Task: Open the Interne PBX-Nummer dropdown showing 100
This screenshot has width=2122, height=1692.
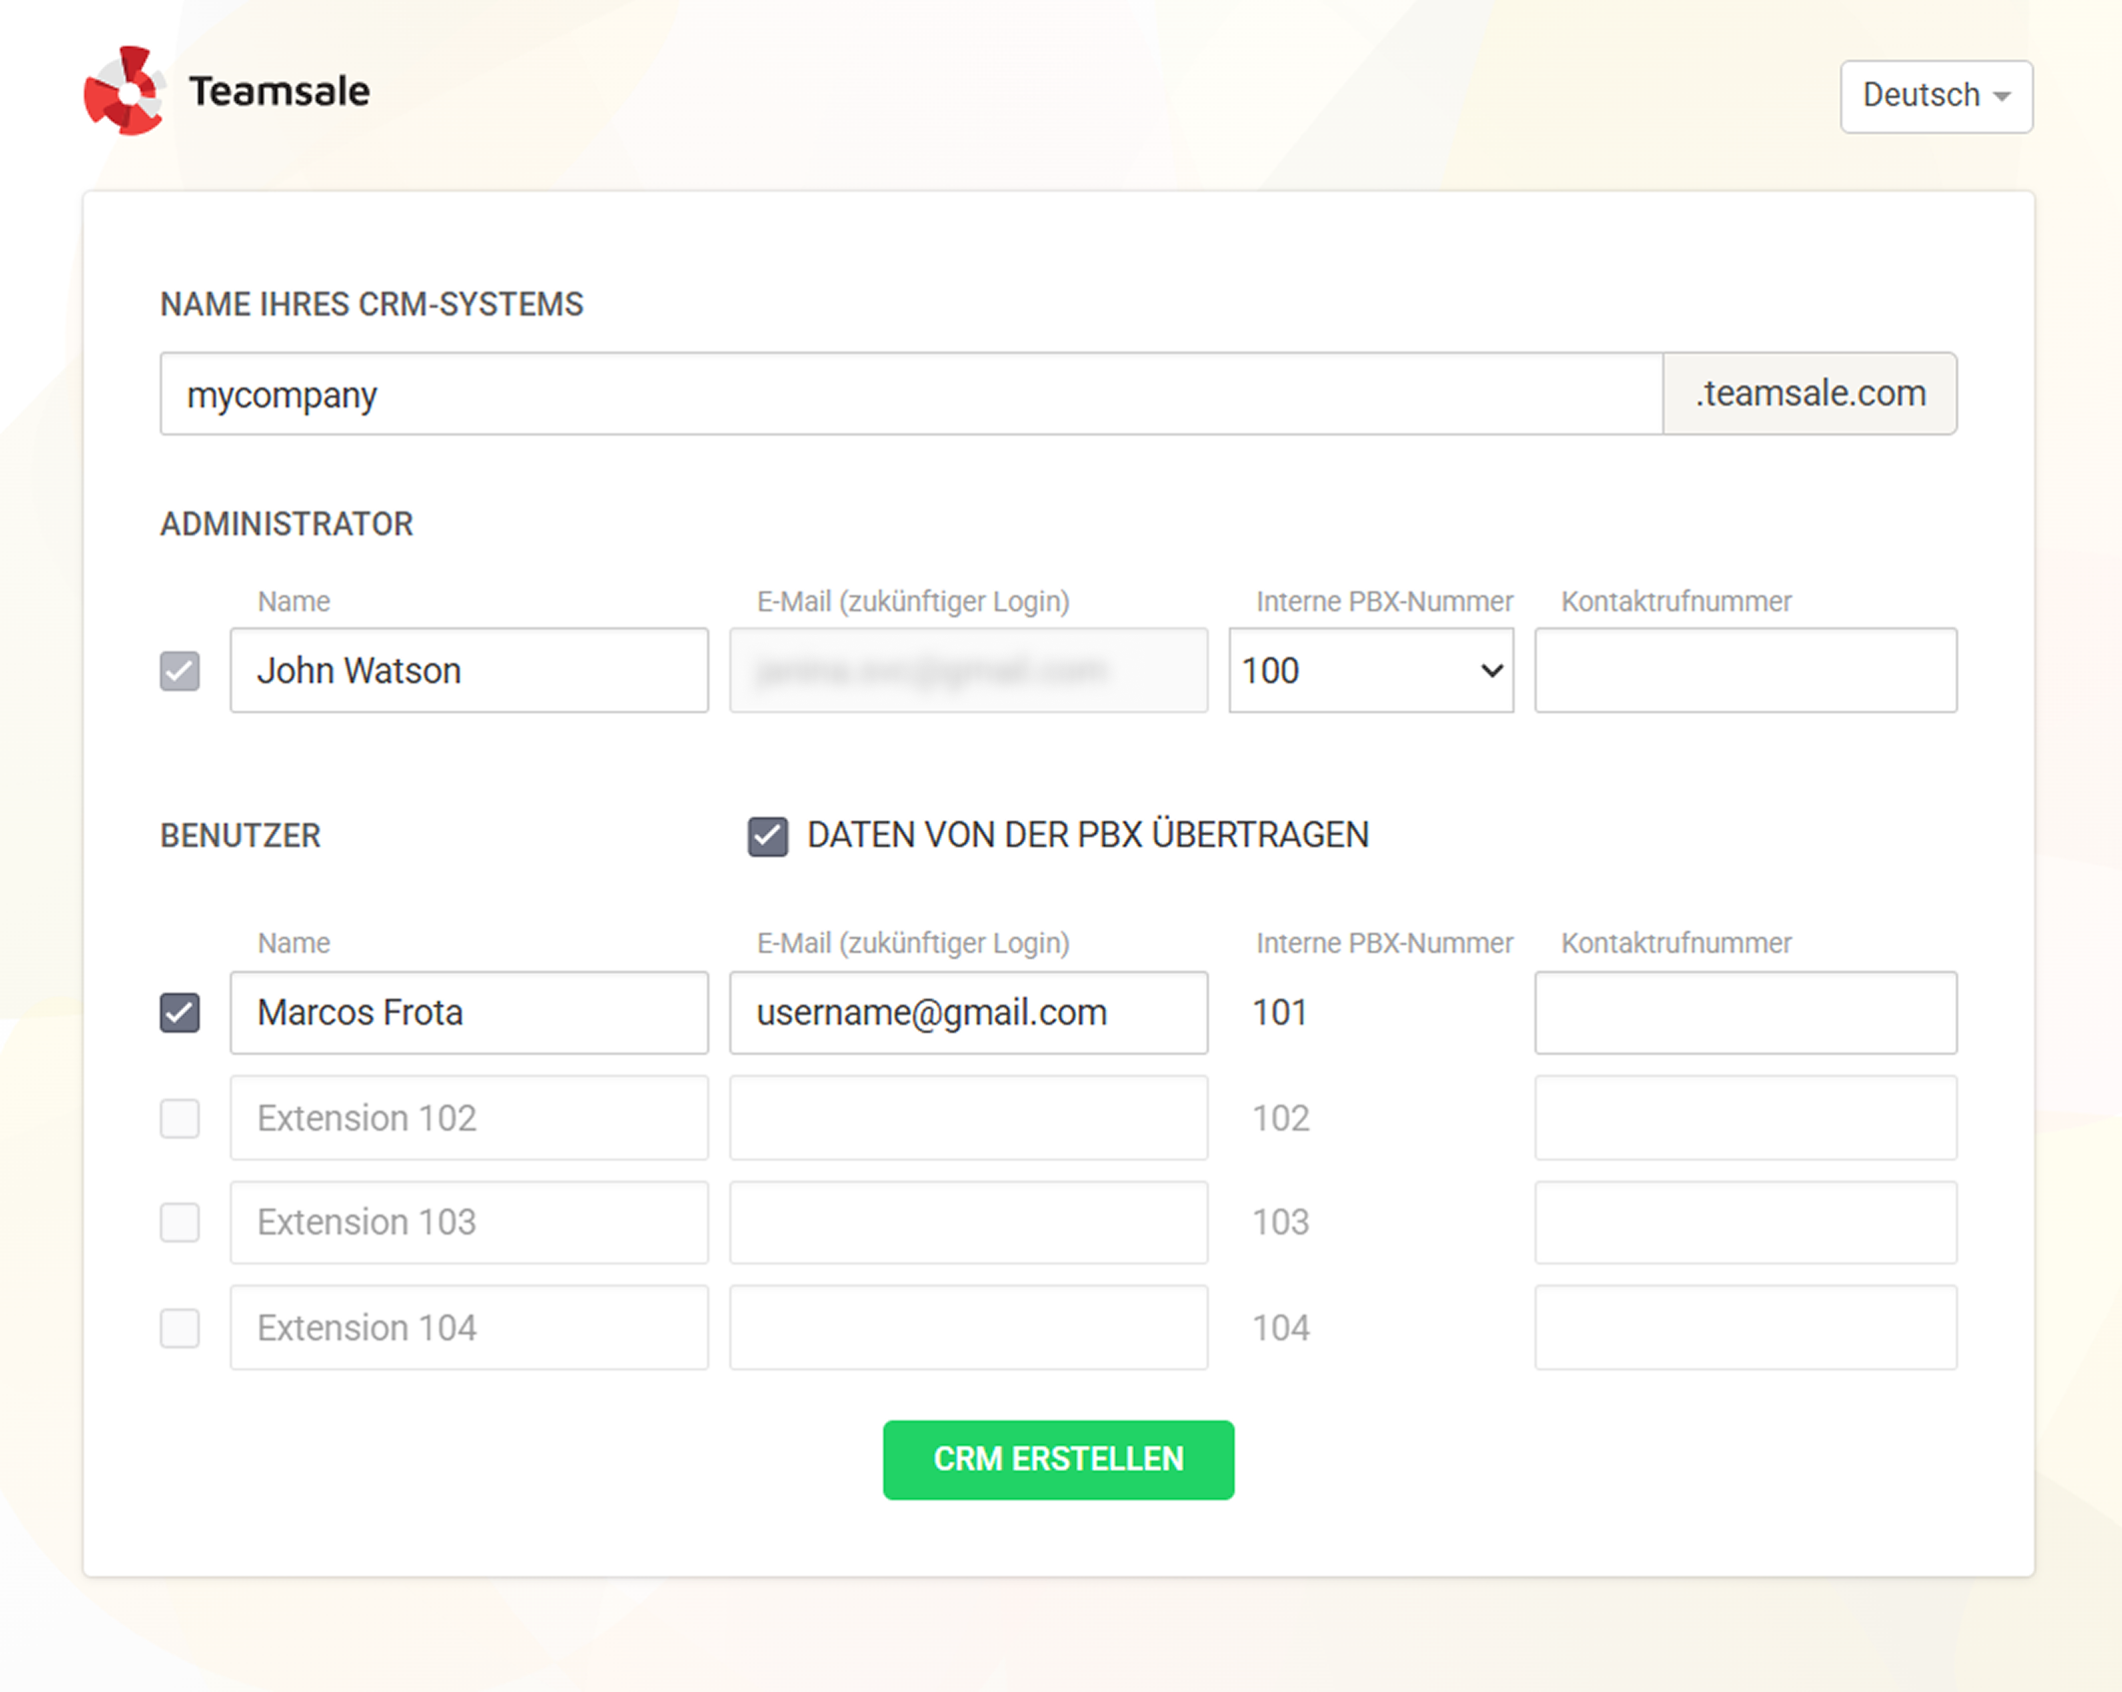Action: tap(1370, 670)
